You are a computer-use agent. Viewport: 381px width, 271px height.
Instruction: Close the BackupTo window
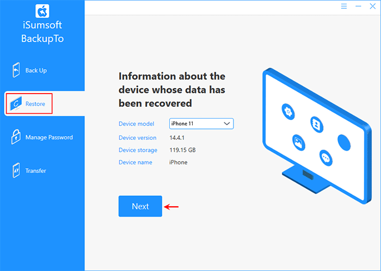click(x=372, y=7)
